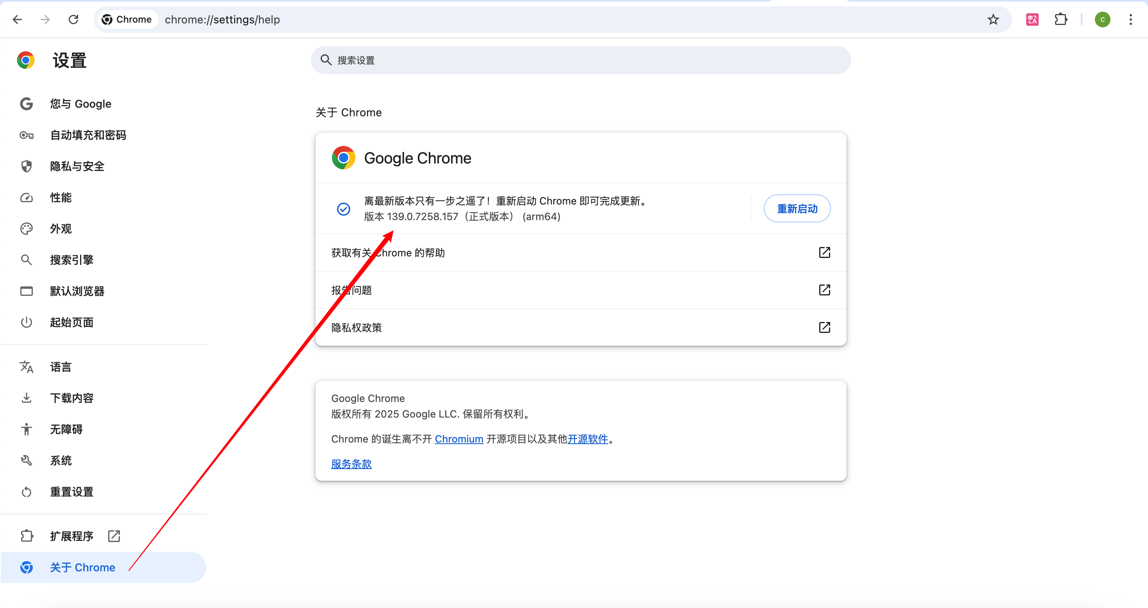Screen dimensions: 1148x608
Task: Select the 重置设置 sidebar item
Action: 103,492
